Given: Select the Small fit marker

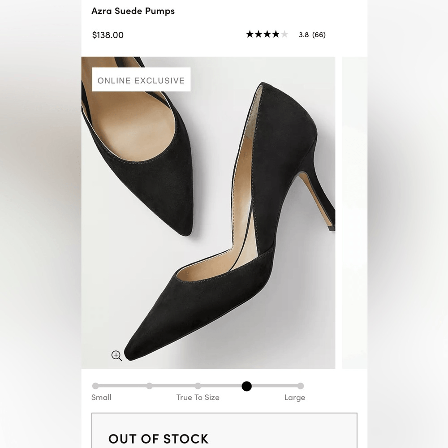Looking at the screenshot, I should click(x=95, y=386).
